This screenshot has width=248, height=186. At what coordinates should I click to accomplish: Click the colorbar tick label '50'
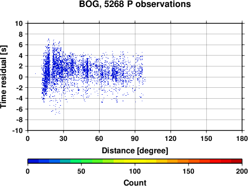coord(81,171)
